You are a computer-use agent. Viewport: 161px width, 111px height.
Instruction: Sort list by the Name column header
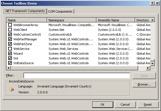pos(27,20)
